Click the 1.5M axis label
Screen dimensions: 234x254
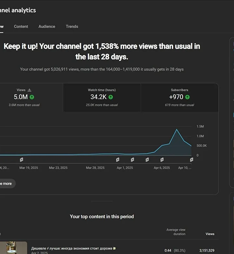pyautogui.click(x=200, y=127)
